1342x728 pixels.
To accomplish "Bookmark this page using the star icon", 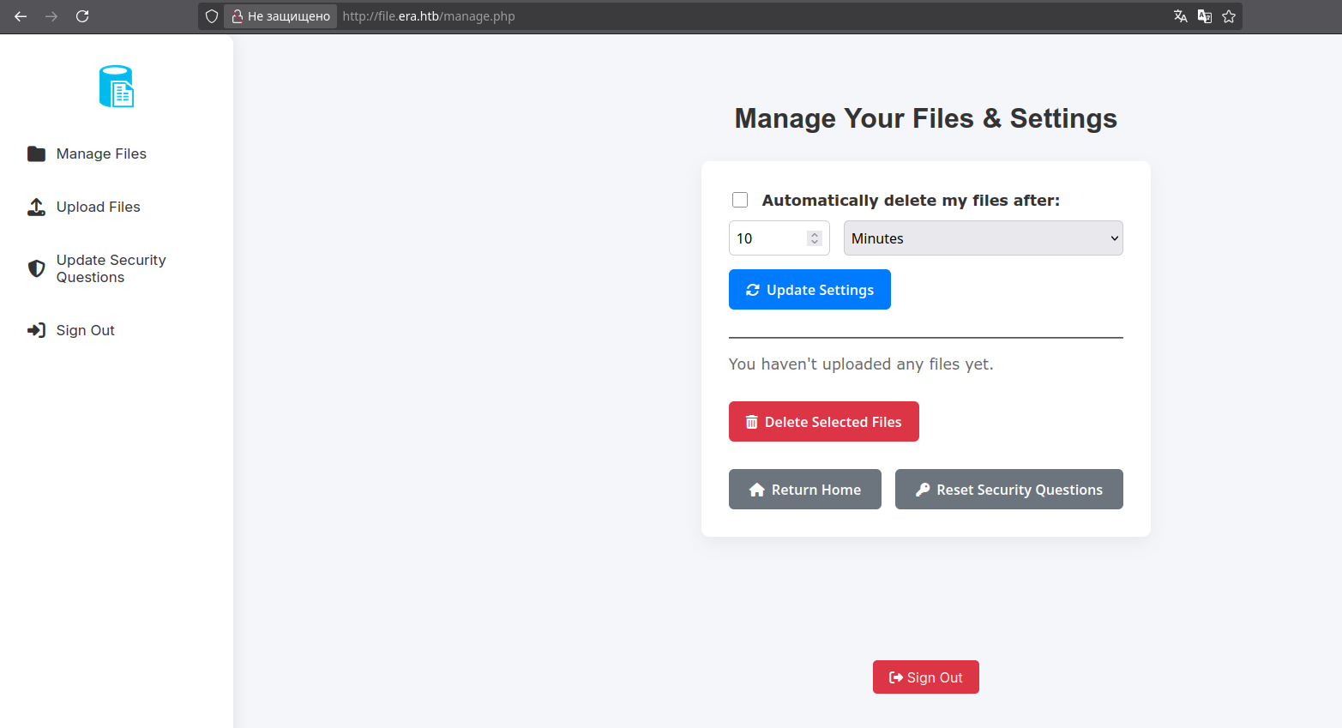I will [x=1229, y=15].
